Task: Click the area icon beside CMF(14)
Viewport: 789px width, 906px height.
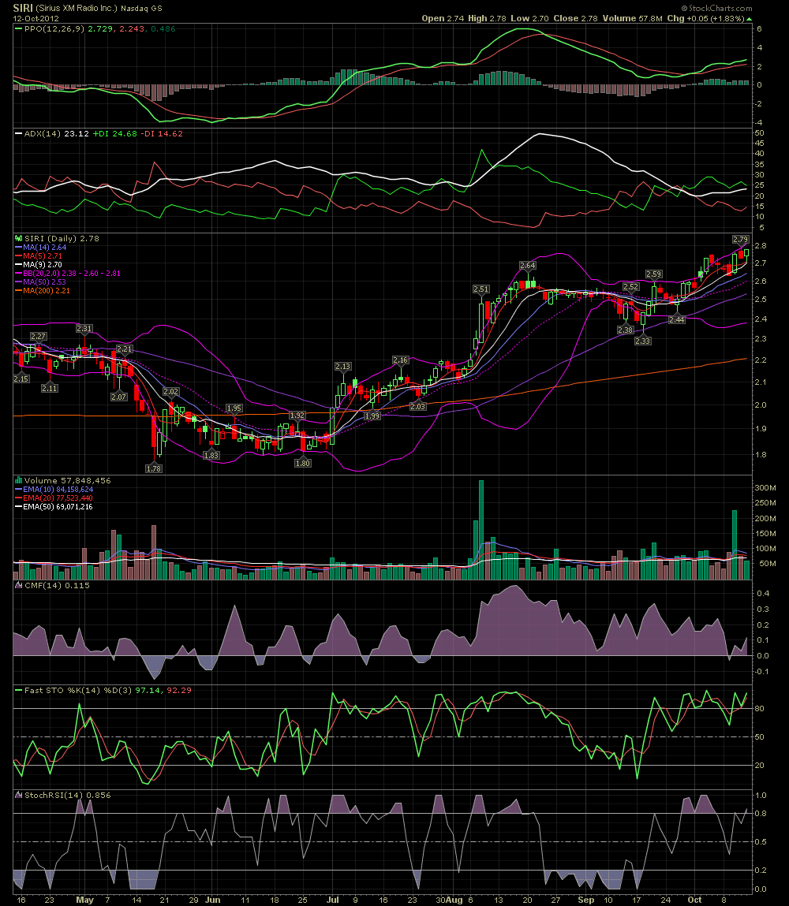Action: pos(18,585)
